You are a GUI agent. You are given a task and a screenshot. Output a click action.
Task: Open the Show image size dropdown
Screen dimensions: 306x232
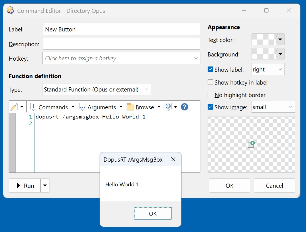click(x=273, y=107)
